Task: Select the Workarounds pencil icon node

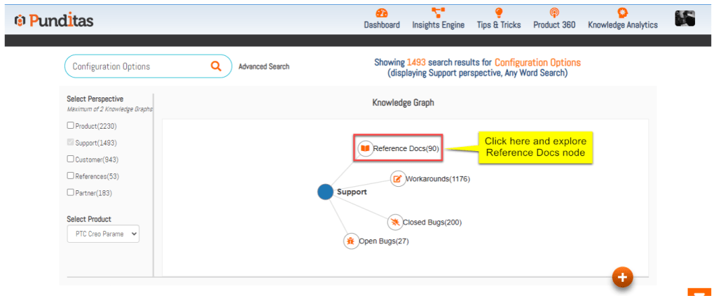Action: (398, 178)
